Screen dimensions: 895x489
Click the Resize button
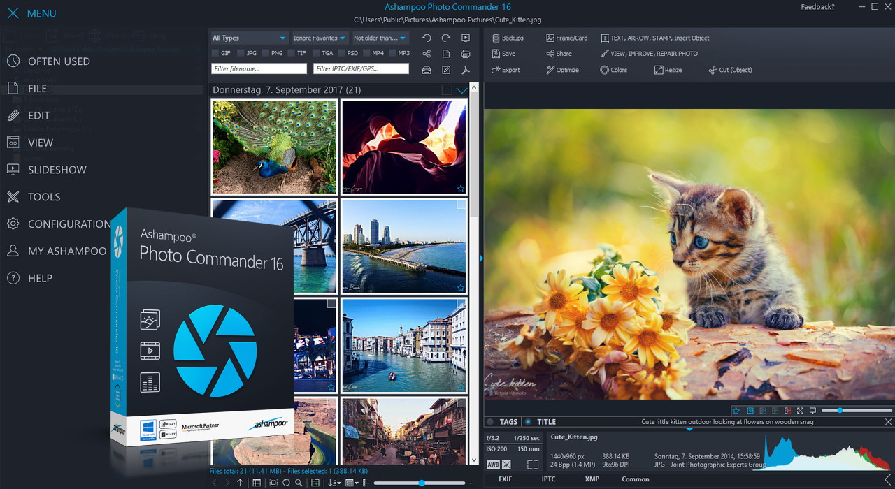[x=668, y=70]
